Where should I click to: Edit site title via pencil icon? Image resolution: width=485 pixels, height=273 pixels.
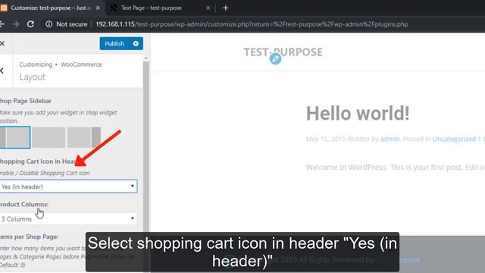point(275,58)
